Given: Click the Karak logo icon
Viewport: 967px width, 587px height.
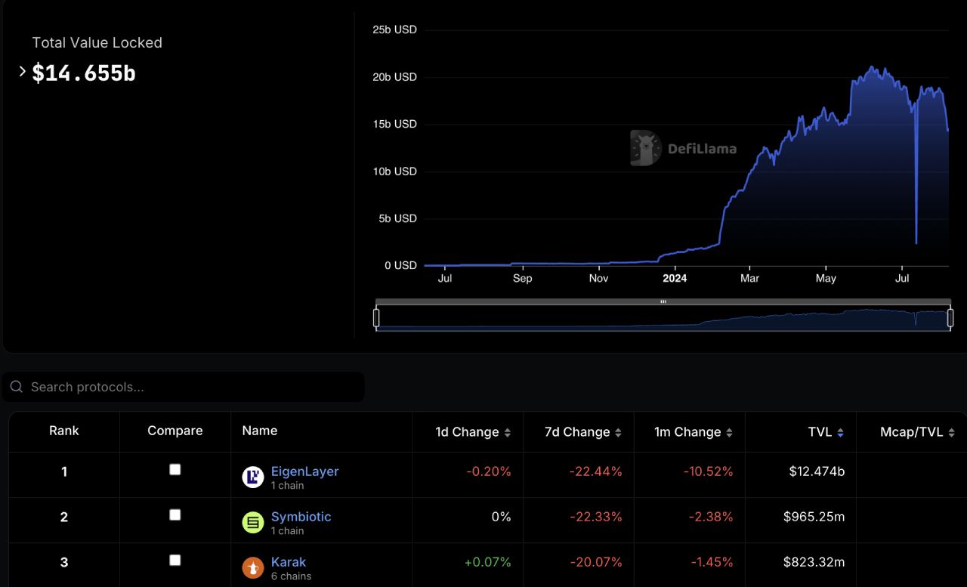Looking at the screenshot, I should point(252,567).
